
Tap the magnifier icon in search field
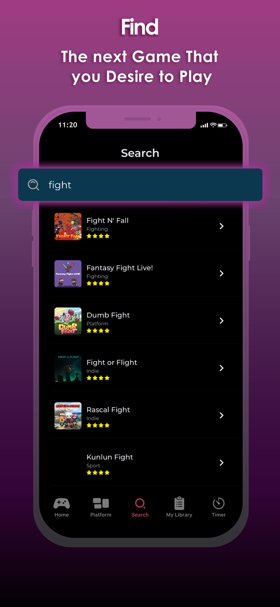pyautogui.click(x=34, y=185)
